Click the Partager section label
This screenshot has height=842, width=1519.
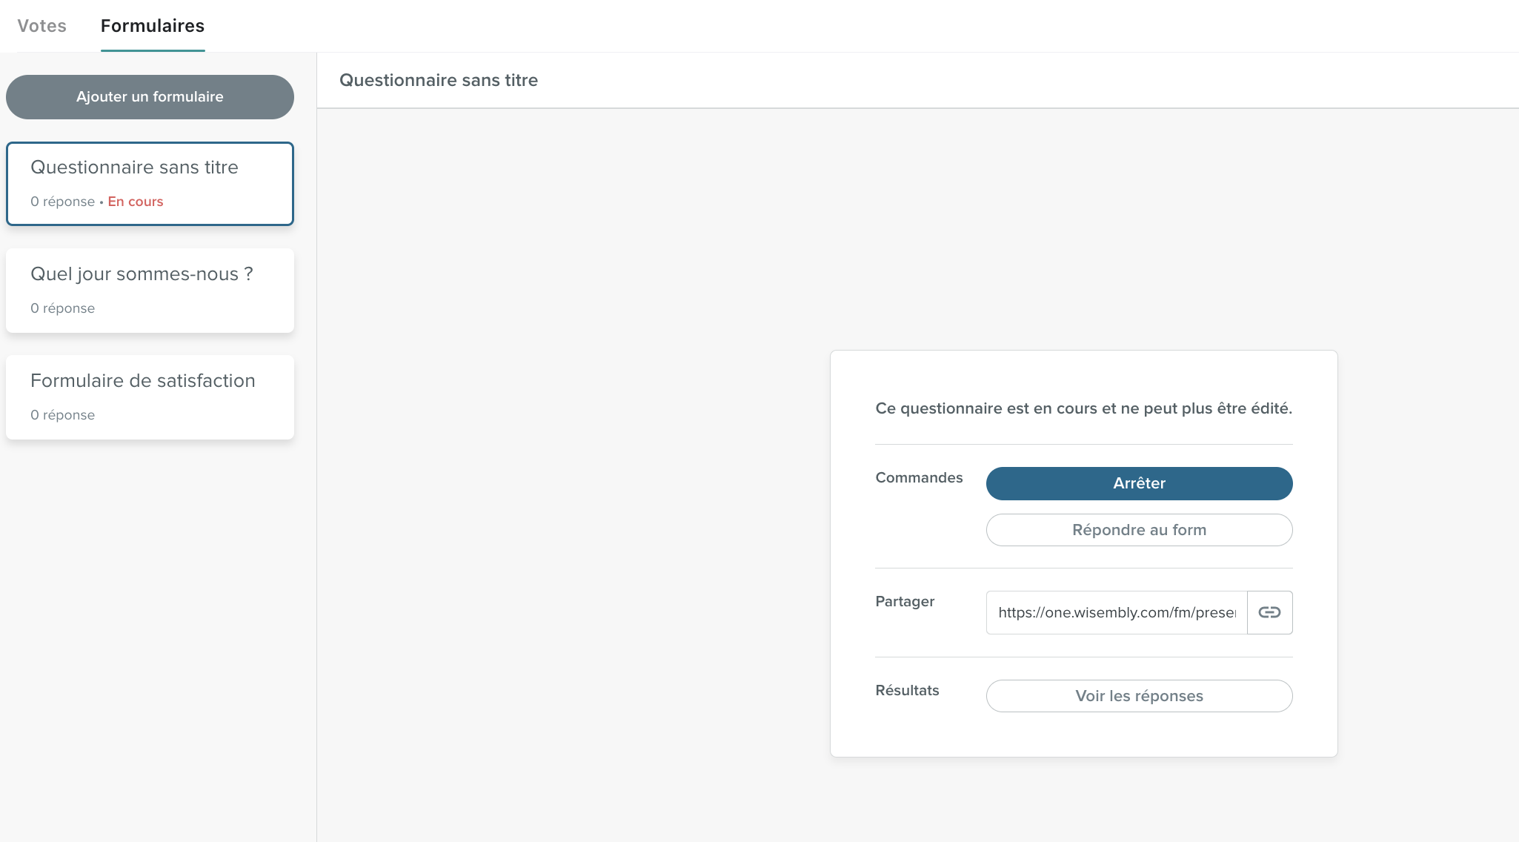(x=905, y=602)
